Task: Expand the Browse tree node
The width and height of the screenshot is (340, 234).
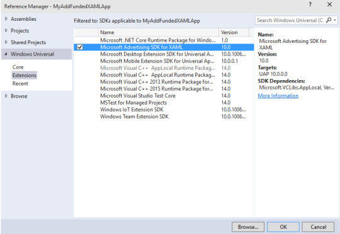Action: [x=6, y=96]
